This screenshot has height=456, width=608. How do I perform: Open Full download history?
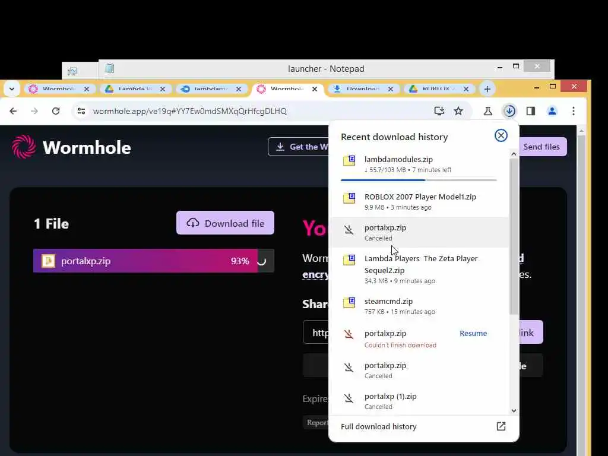pyautogui.click(x=423, y=426)
